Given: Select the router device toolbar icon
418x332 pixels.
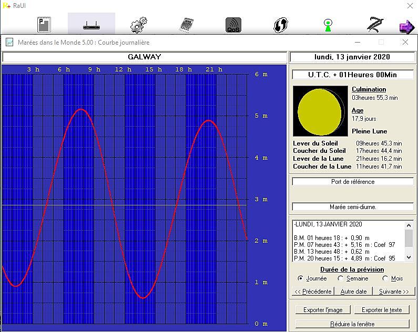Looking at the screenshot, I should (x=91, y=26).
